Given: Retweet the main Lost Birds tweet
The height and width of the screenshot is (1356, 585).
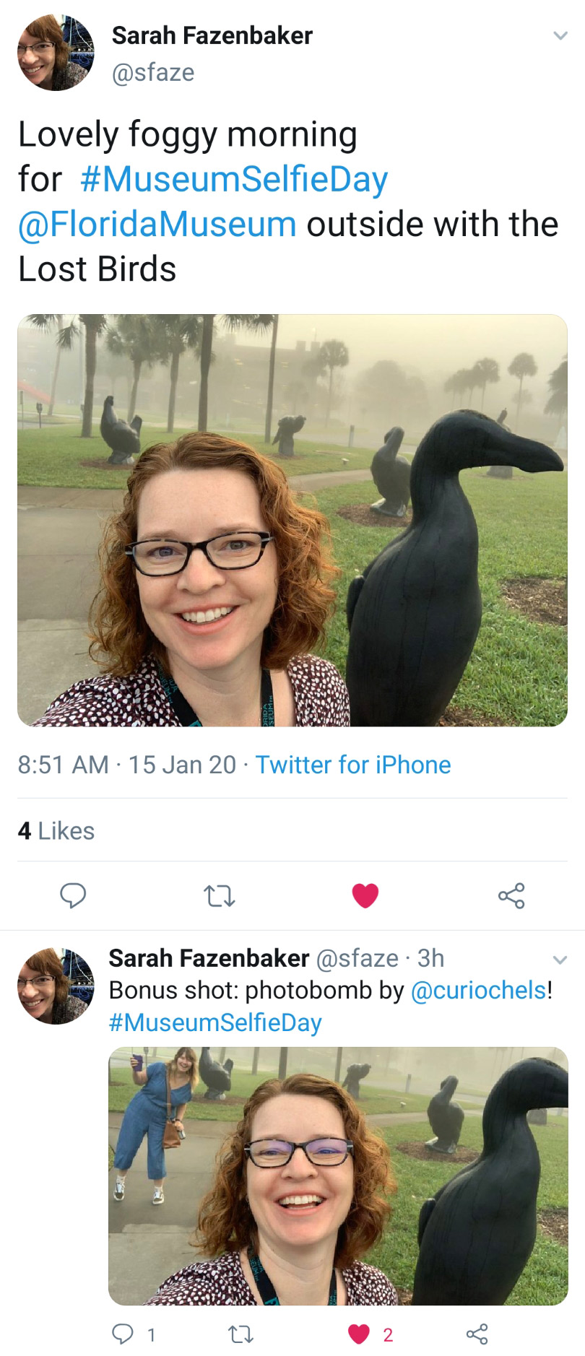Looking at the screenshot, I should 220,896.
